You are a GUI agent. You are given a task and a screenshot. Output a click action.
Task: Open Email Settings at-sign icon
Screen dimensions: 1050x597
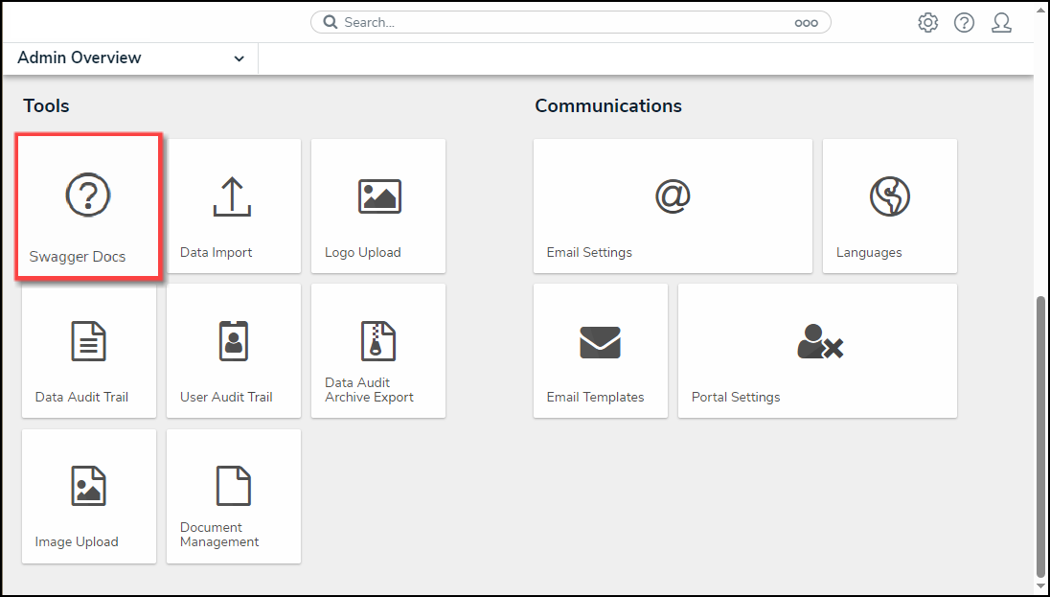point(673,196)
